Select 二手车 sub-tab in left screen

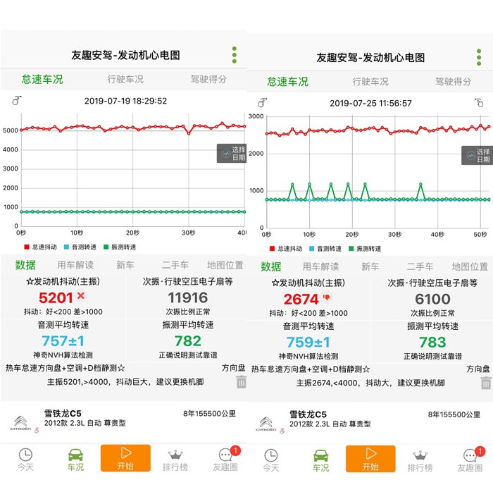(x=175, y=265)
